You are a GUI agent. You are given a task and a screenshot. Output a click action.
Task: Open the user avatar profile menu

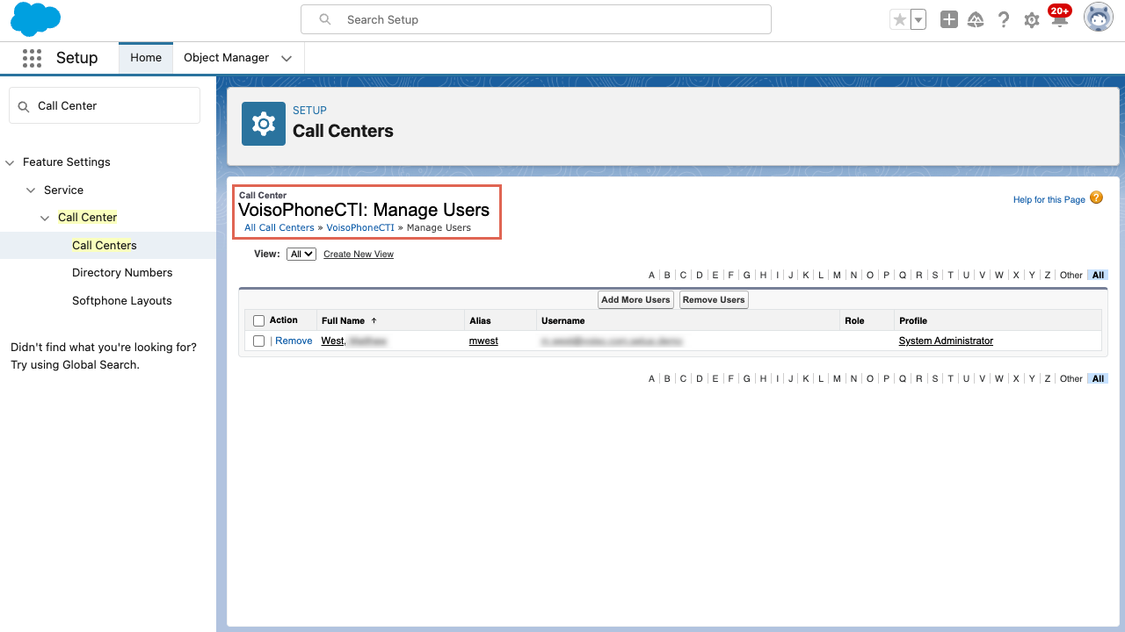point(1099,18)
